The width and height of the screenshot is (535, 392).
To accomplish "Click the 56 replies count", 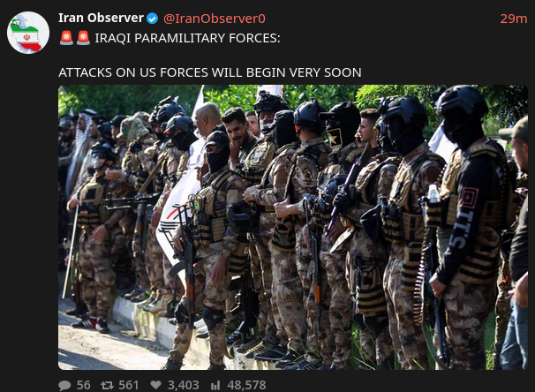I will (x=83, y=386).
